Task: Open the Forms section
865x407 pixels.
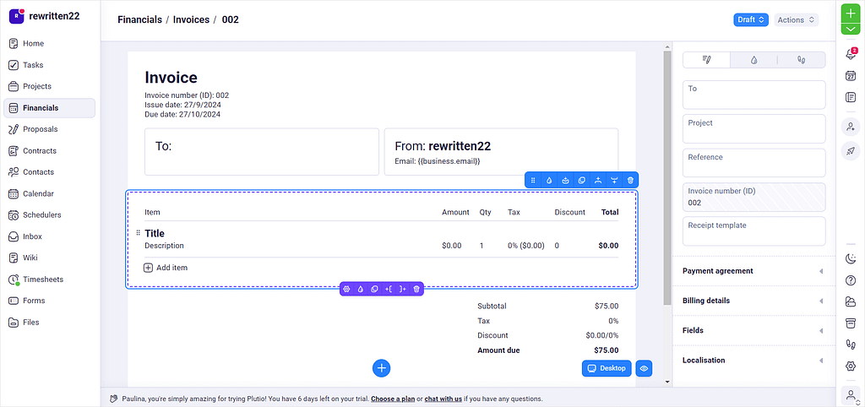Action: 49,301
